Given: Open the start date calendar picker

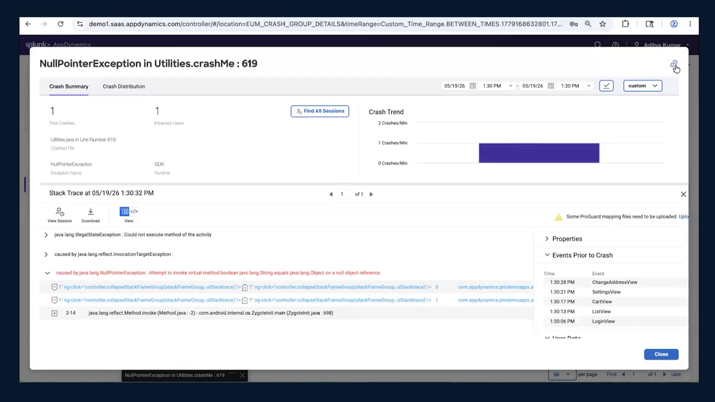Looking at the screenshot, I should tap(473, 86).
